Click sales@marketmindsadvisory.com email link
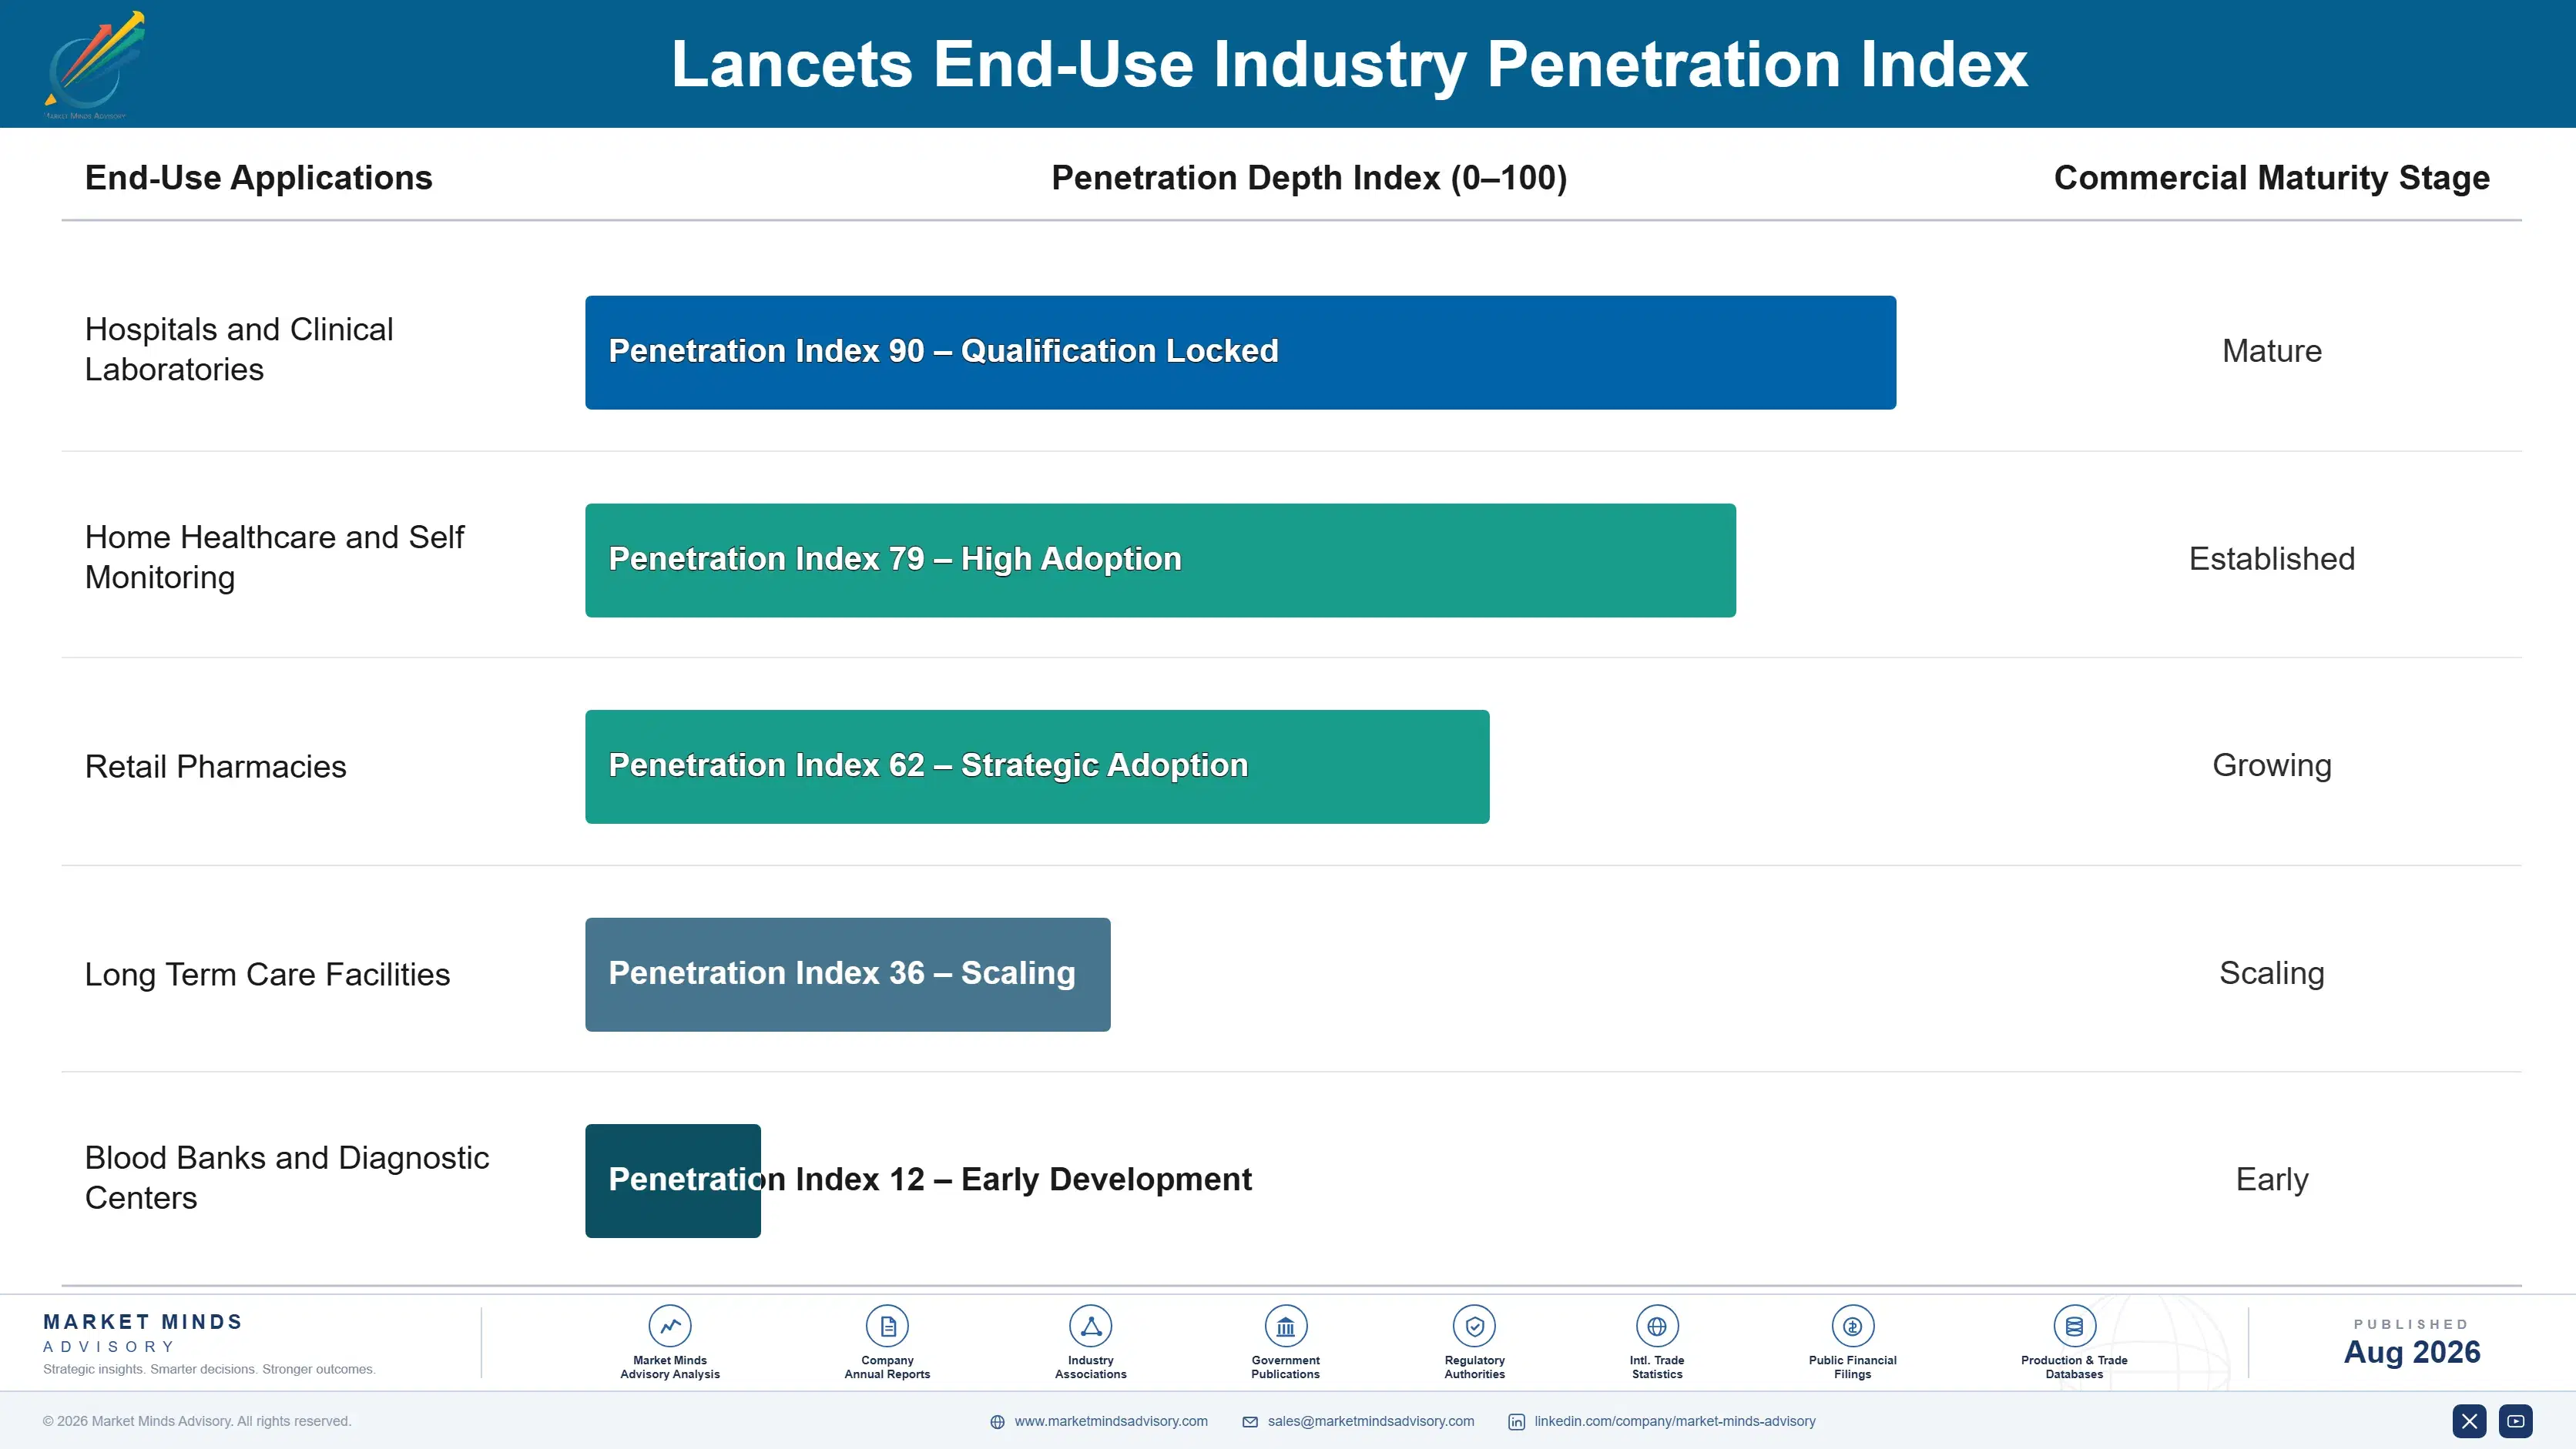 pos(1371,1421)
